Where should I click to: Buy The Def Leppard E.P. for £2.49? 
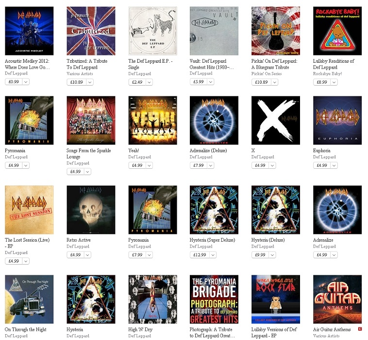pos(137,82)
